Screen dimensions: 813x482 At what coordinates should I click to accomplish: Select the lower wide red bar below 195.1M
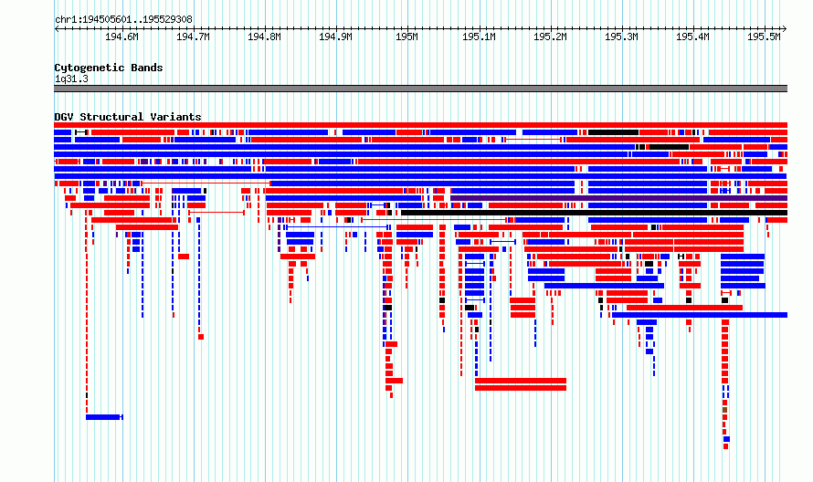(521, 388)
